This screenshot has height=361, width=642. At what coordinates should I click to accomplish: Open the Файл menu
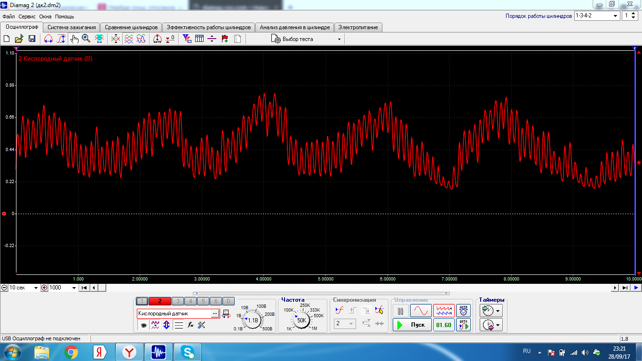click(9, 16)
